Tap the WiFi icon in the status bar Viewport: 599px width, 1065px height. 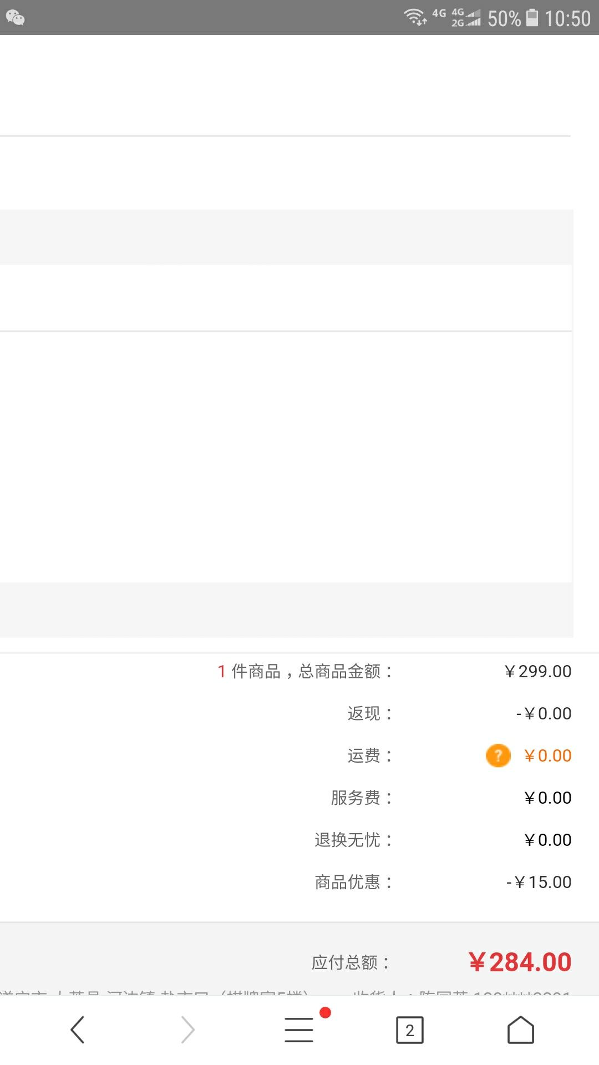[415, 17]
